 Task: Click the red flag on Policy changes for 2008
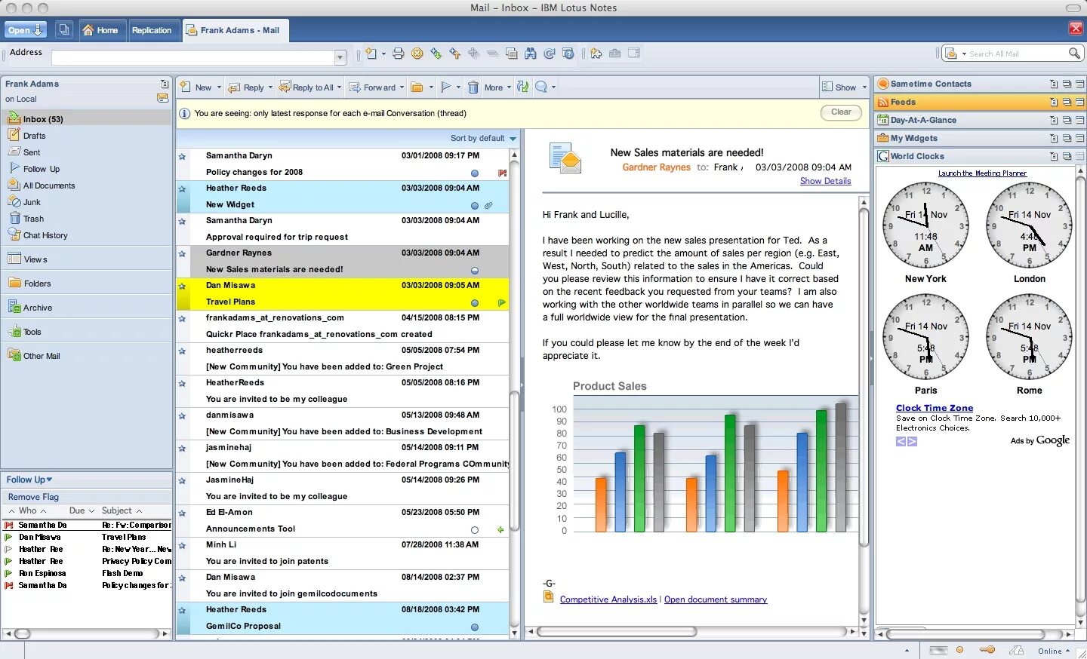pos(502,173)
